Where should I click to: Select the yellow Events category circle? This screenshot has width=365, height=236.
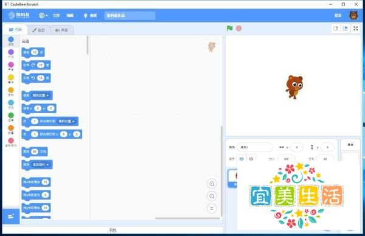(x=11, y=77)
